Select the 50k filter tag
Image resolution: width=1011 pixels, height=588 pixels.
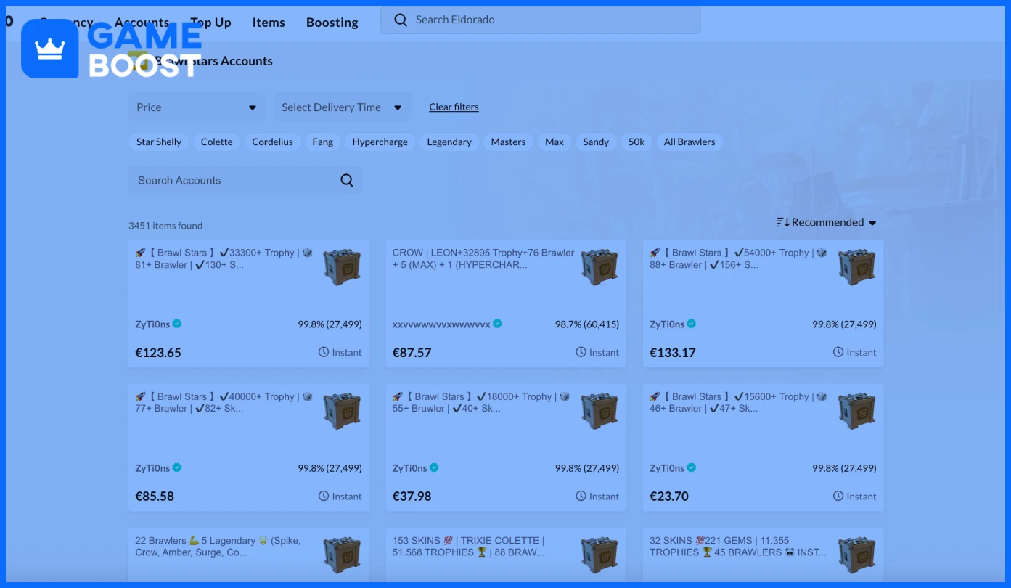point(637,142)
